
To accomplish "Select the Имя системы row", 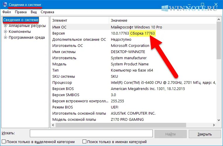I will 134,52.
